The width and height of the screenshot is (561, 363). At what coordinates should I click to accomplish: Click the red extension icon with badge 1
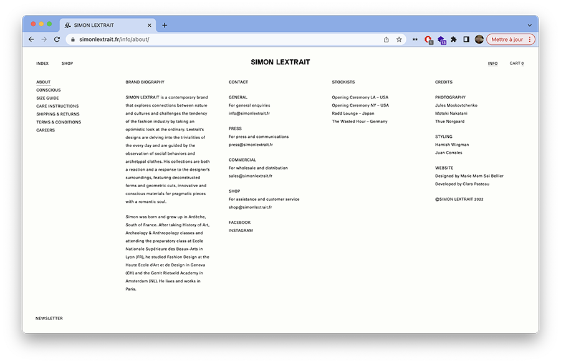click(x=428, y=39)
